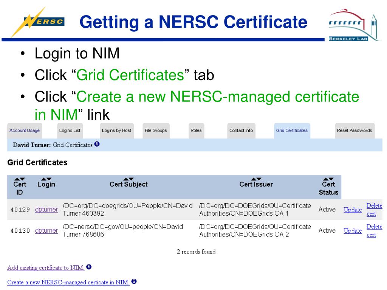Open the Contact Info tab

[x=241, y=131]
